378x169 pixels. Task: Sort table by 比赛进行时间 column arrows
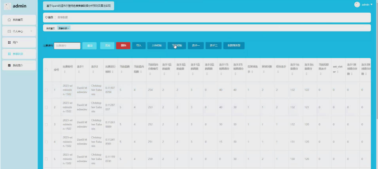[113, 72]
